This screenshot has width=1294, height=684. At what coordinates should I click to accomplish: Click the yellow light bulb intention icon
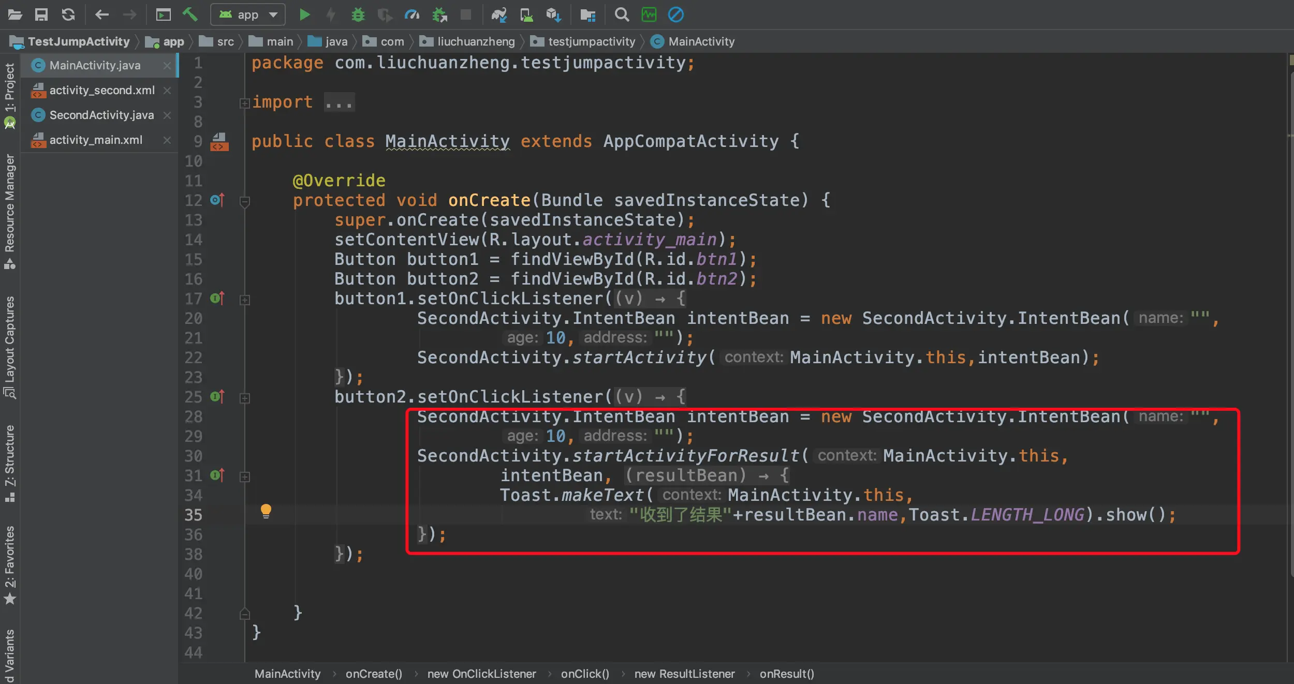[x=266, y=511]
